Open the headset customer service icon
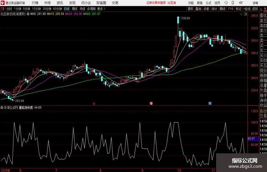The height and width of the screenshot is (172, 267). point(226,3)
